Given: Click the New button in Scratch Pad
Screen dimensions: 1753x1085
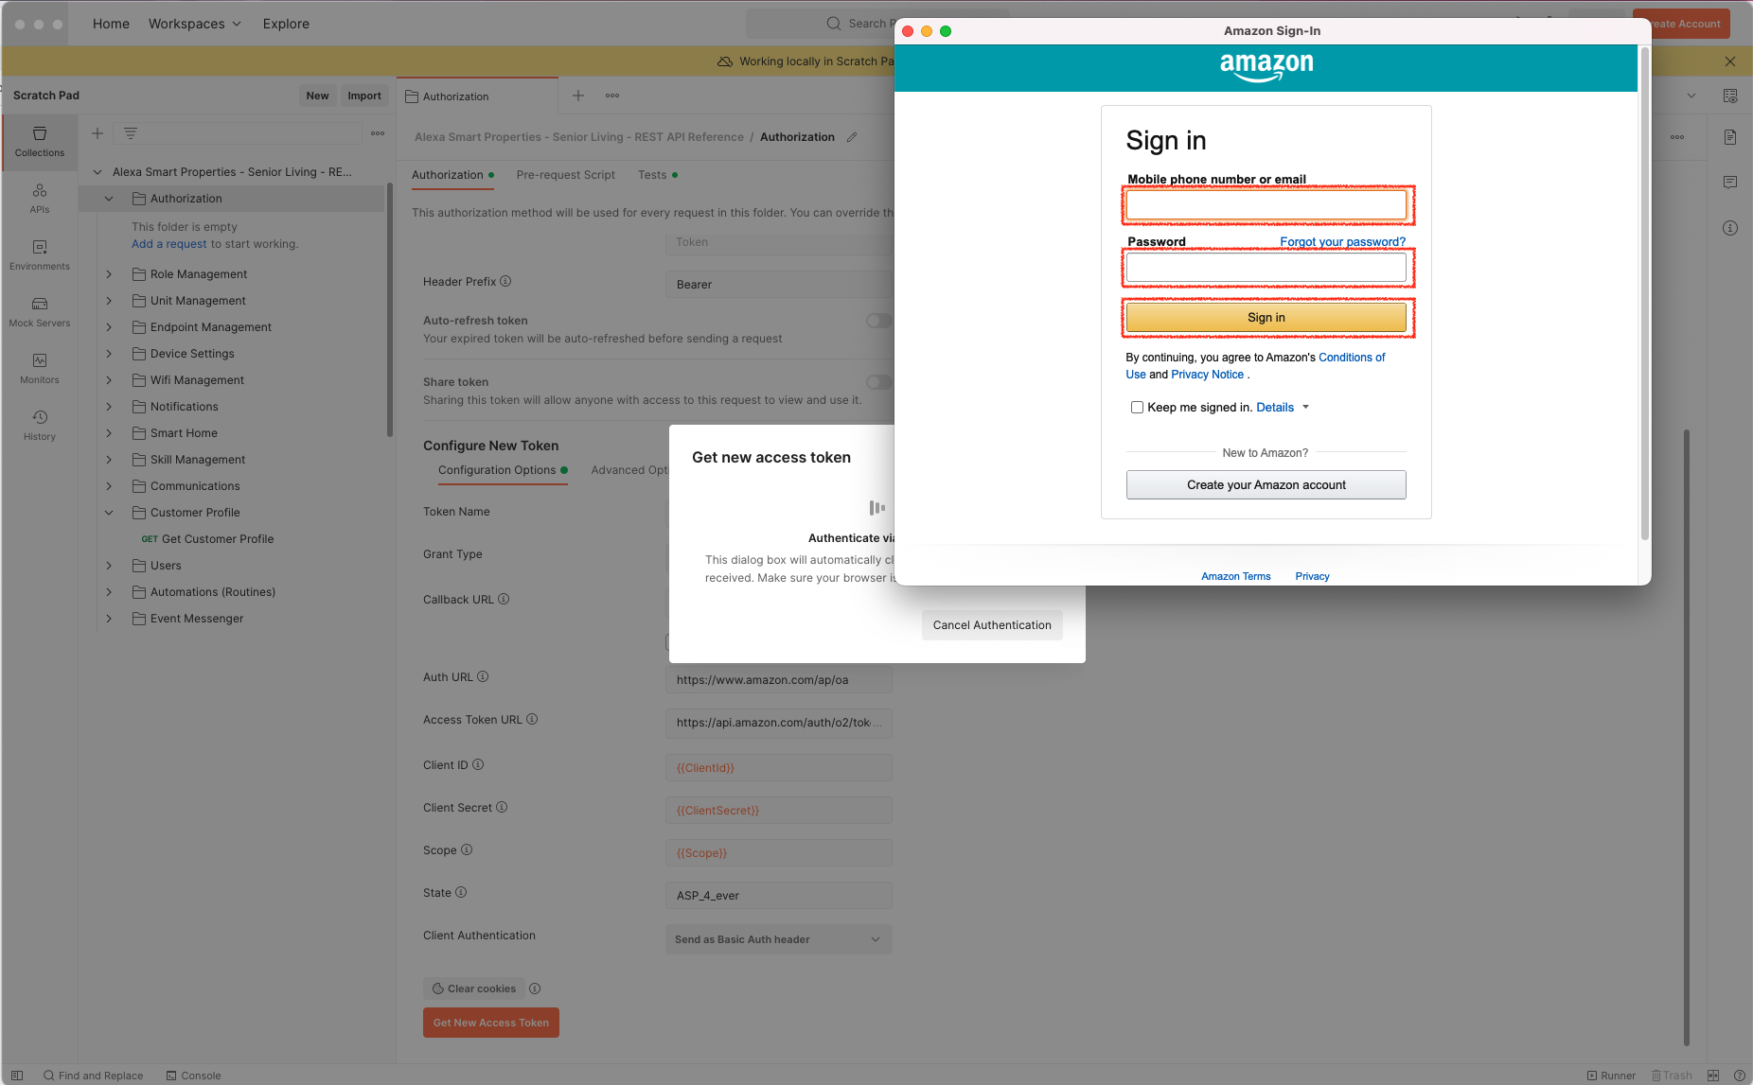Looking at the screenshot, I should 317,96.
